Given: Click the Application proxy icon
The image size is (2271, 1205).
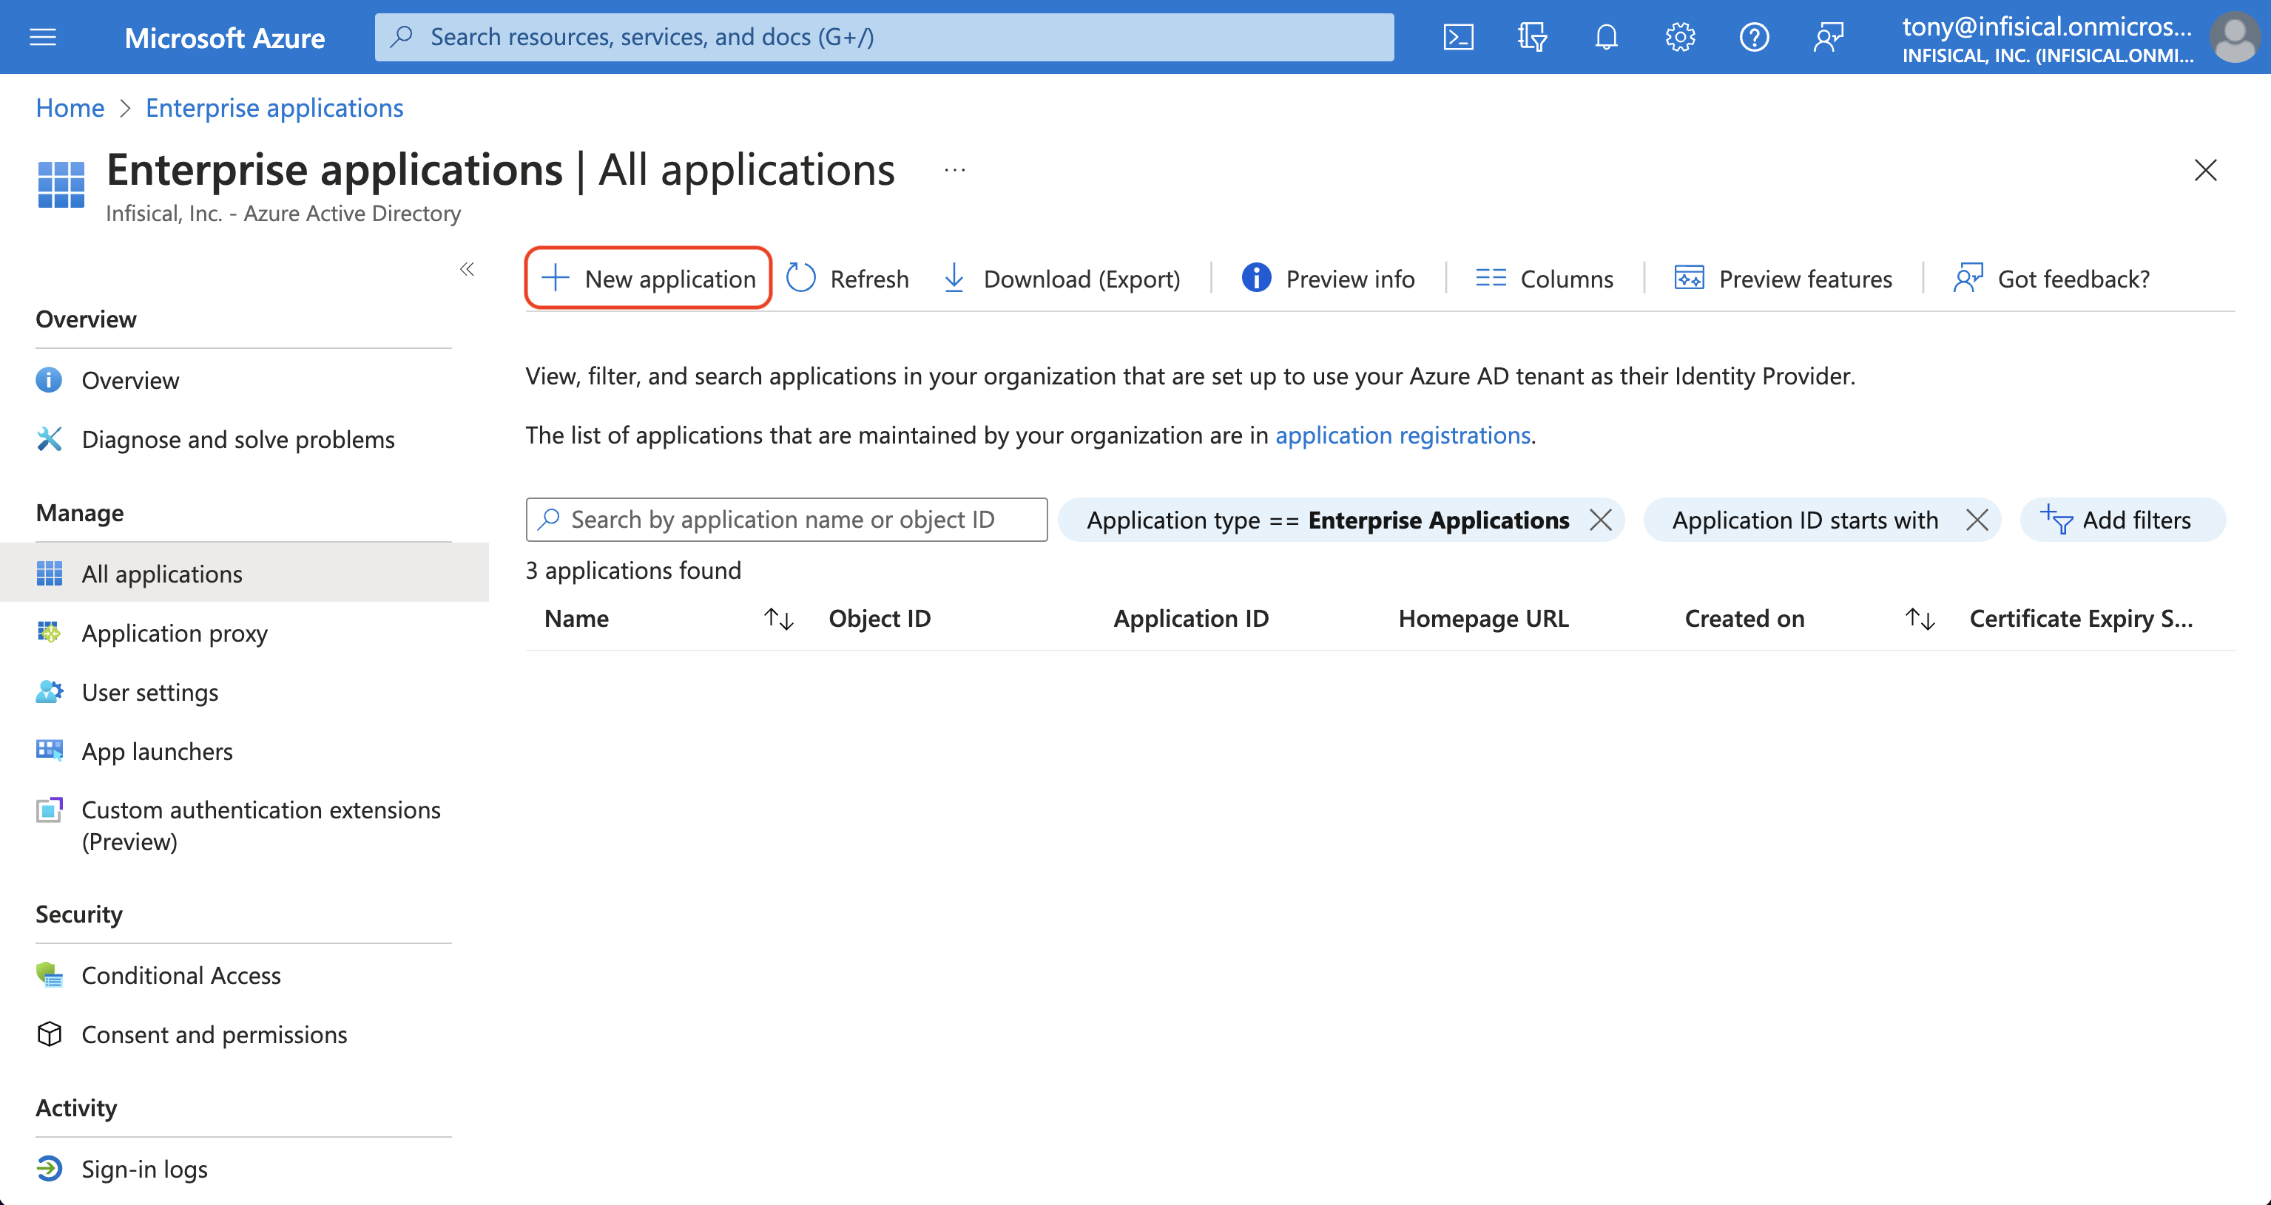Looking at the screenshot, I should 49,633.
